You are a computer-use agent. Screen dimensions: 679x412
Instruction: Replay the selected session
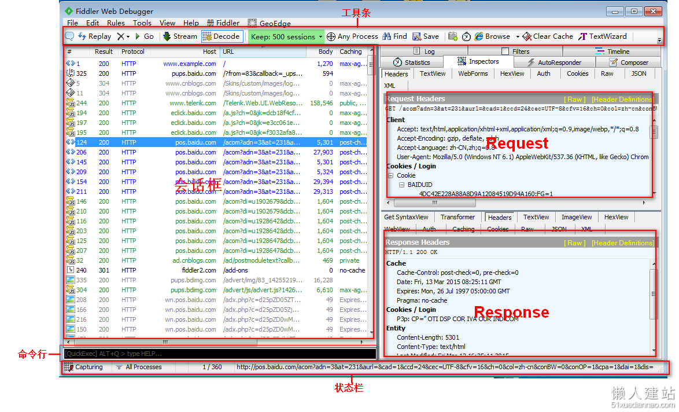click(95, 36)
